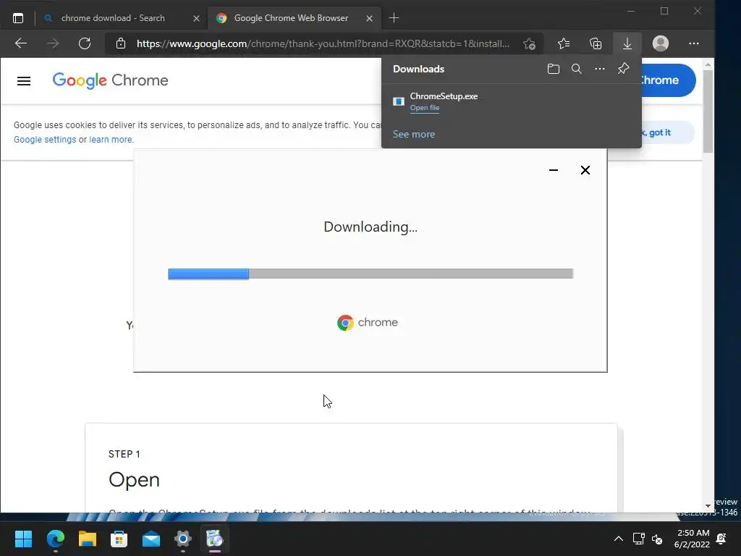741x556 pixels.
Task: Show hidden system tray icons
Action: 618,539
